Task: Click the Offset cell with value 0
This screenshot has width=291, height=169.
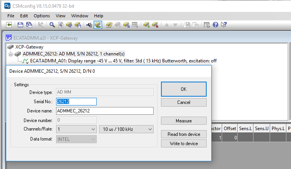Action: (x=230, y=137)
